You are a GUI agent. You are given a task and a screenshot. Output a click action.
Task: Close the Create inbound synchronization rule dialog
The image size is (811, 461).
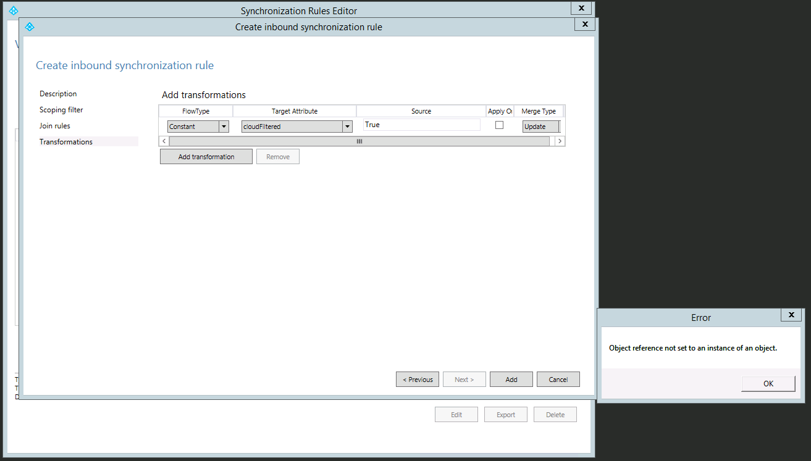[584, 24]
